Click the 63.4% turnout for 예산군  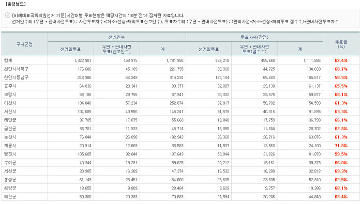(341, 197)
